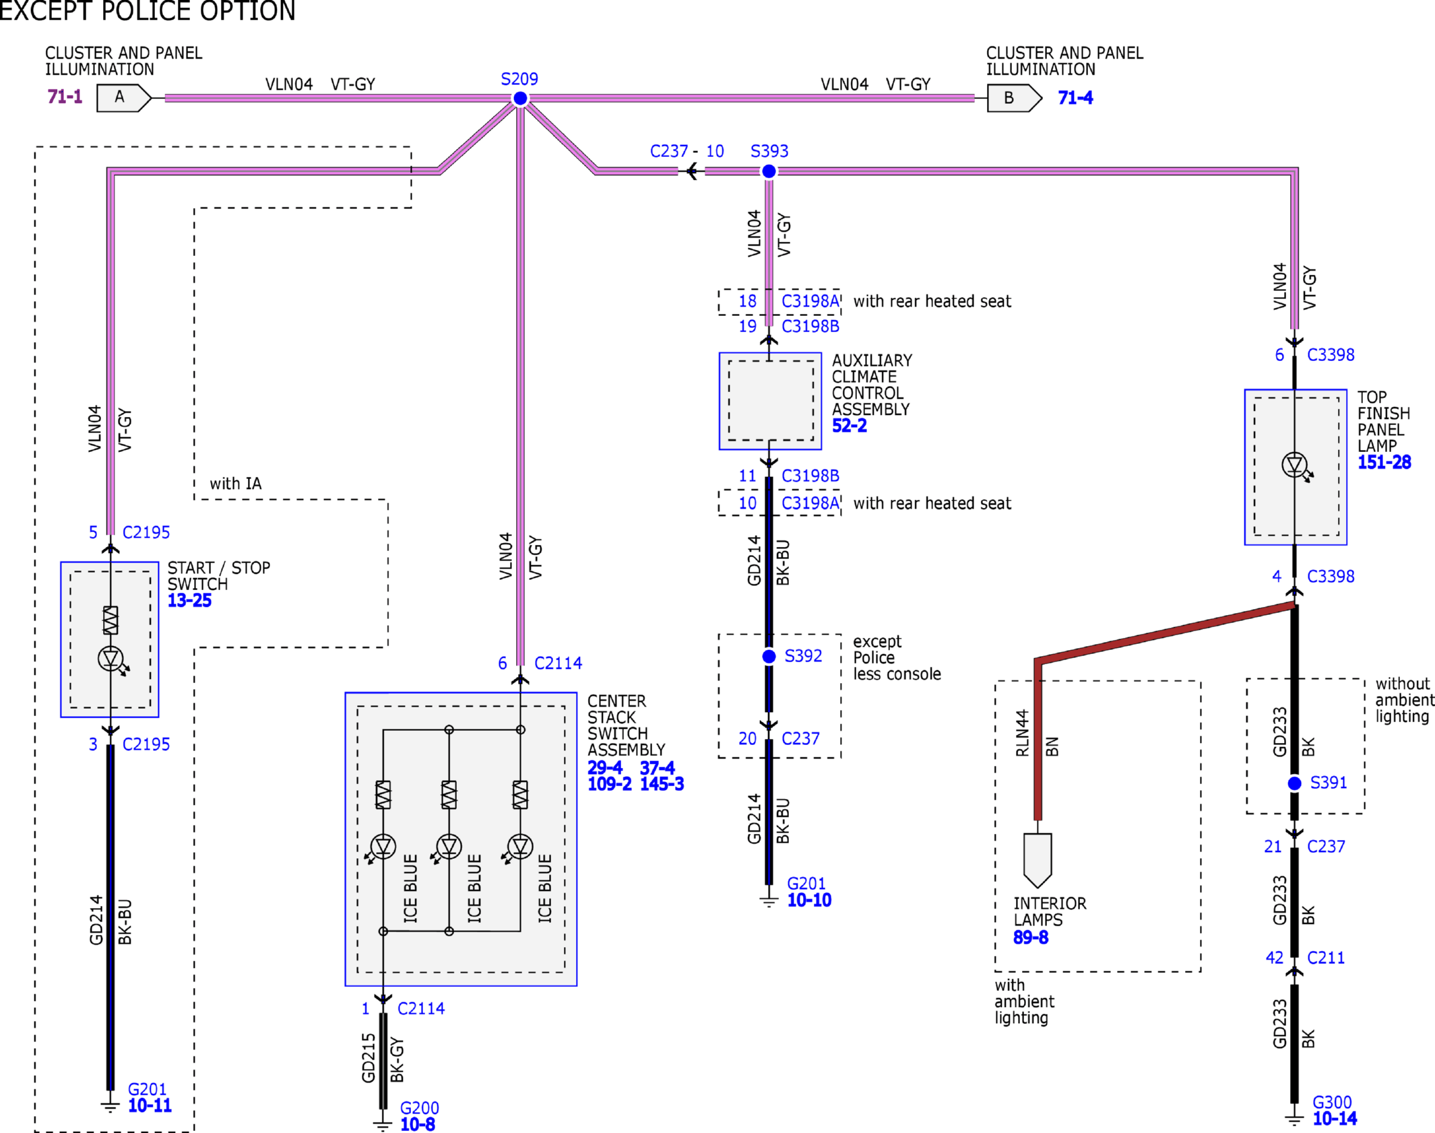Follow the 52-2 climate control link
1435x1133 pixels.
(x=849, y=426)
